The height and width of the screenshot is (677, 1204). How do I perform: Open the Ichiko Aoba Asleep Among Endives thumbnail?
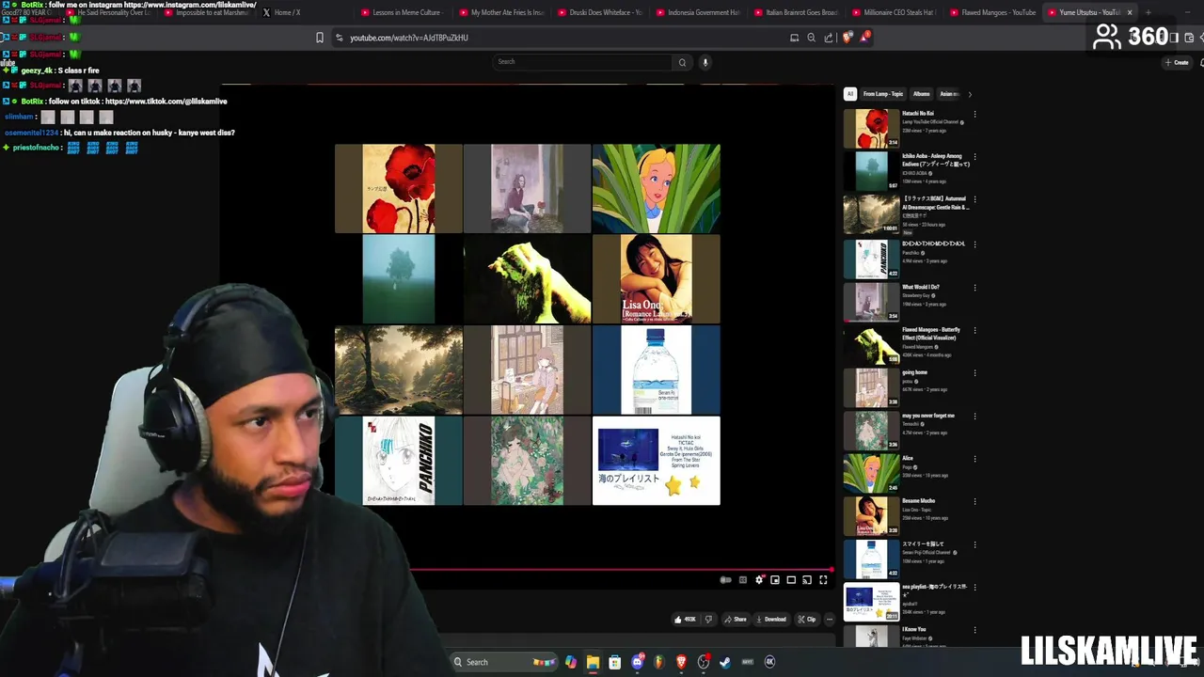click(871, 171)
